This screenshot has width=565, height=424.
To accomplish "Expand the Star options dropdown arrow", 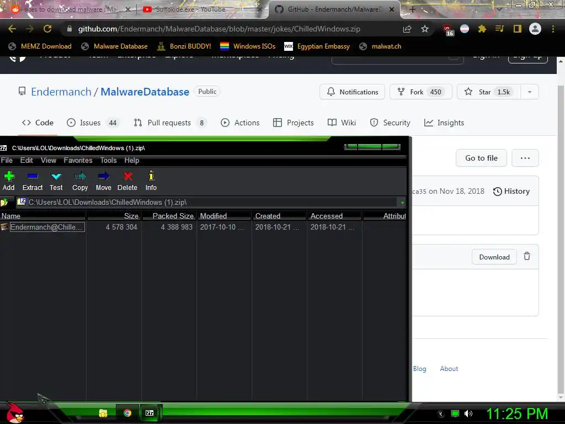I will [530, 92].
